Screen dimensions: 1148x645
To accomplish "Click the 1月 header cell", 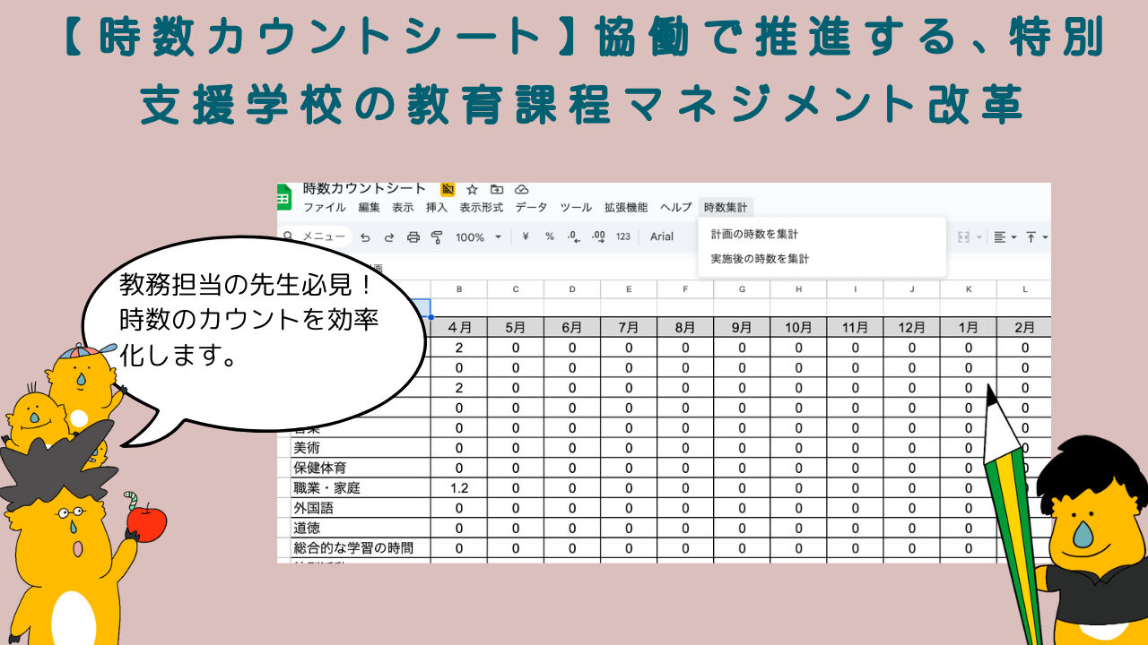I will 969,327.
